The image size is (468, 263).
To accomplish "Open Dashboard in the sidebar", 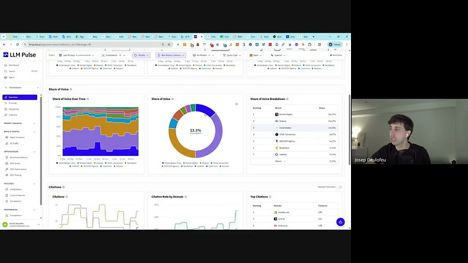I will coord(12,65).
